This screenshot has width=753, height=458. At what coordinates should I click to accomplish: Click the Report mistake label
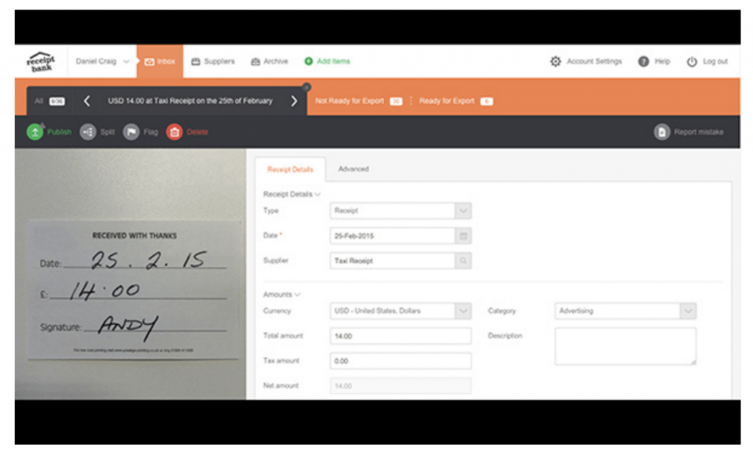click(699, 132)
